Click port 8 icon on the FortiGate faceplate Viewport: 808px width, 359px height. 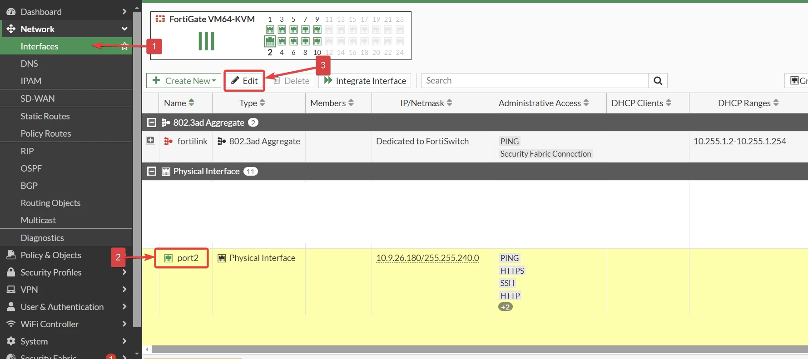(305, 41)
